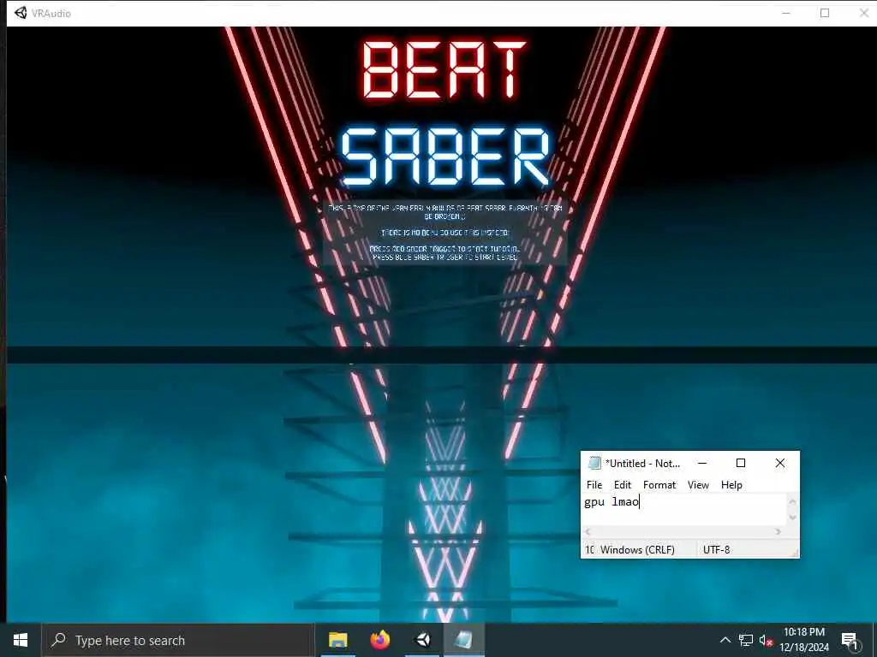Click the BEAT red neon title
This screenshot has height=657, width=877.
point(444,71)
